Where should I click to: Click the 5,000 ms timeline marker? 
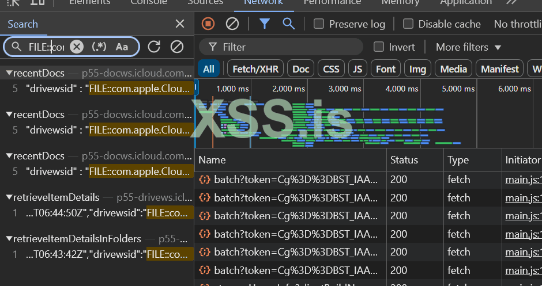(458, 89)
